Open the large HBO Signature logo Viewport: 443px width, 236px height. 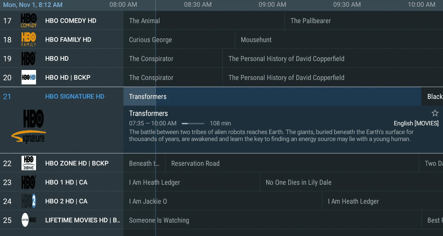pyautogui.click(x=29, y=126)
